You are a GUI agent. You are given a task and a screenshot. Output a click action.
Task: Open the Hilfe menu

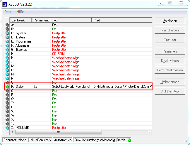pyautogui.click(x=20, y=12)
